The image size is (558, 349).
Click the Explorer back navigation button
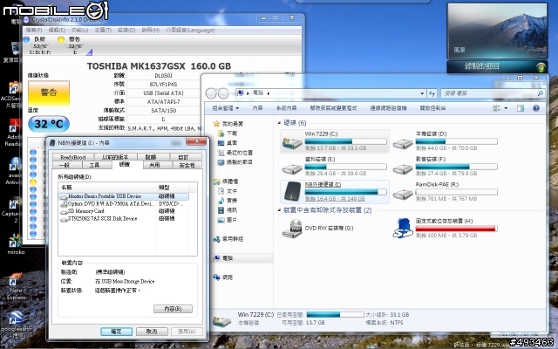(211, 93)
